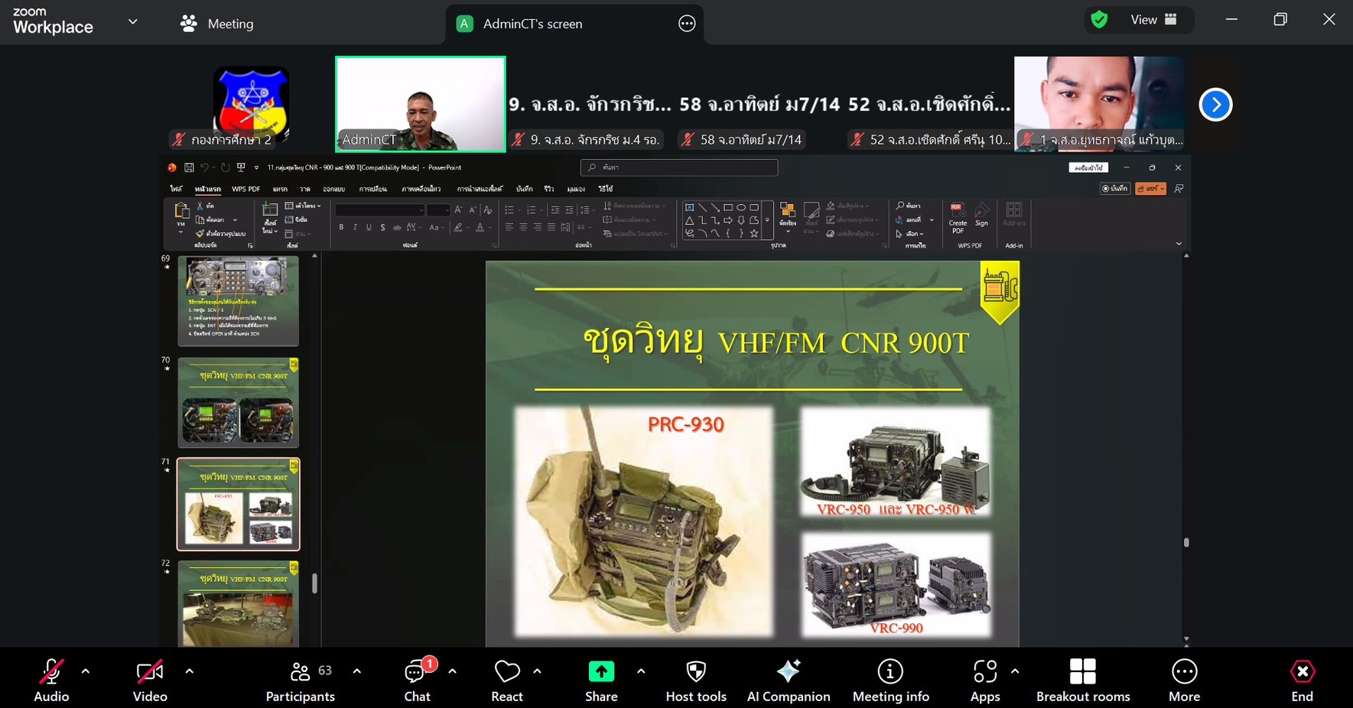The height and width of the screenshot is (708, 1353).
Task: Unmute the microphone Audio button
Action: 51,680
